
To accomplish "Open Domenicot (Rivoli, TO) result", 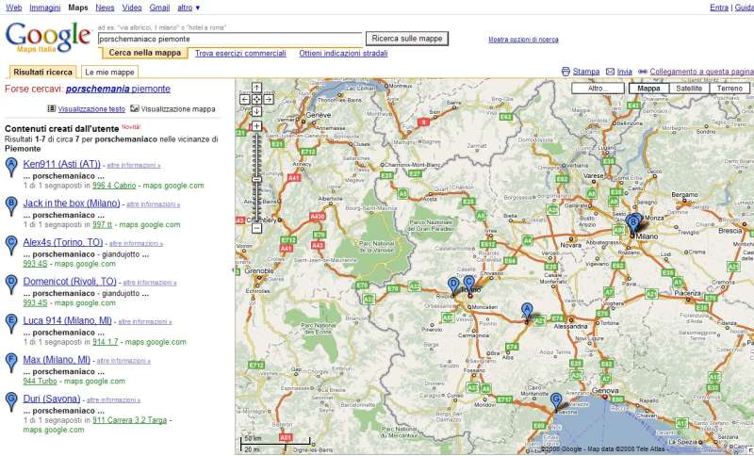I will coord(70,282).
